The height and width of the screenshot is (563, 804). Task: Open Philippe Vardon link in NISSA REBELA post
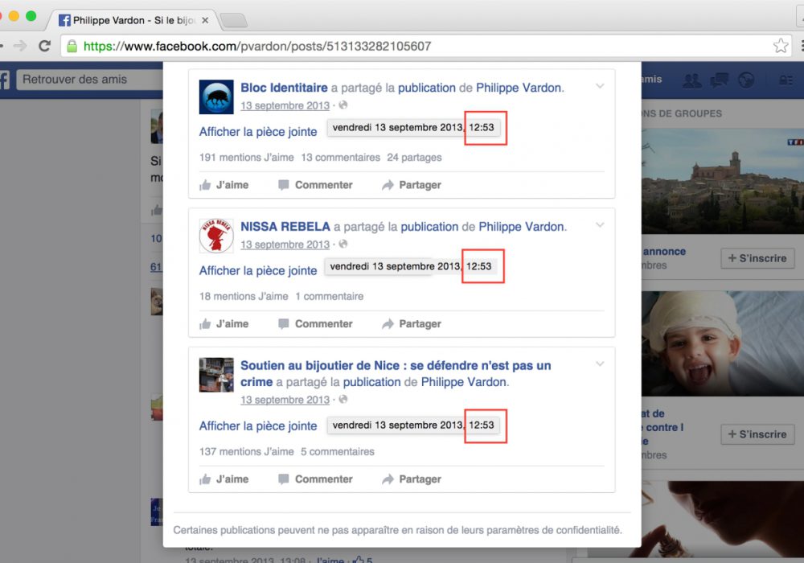[x=522, y=227]
